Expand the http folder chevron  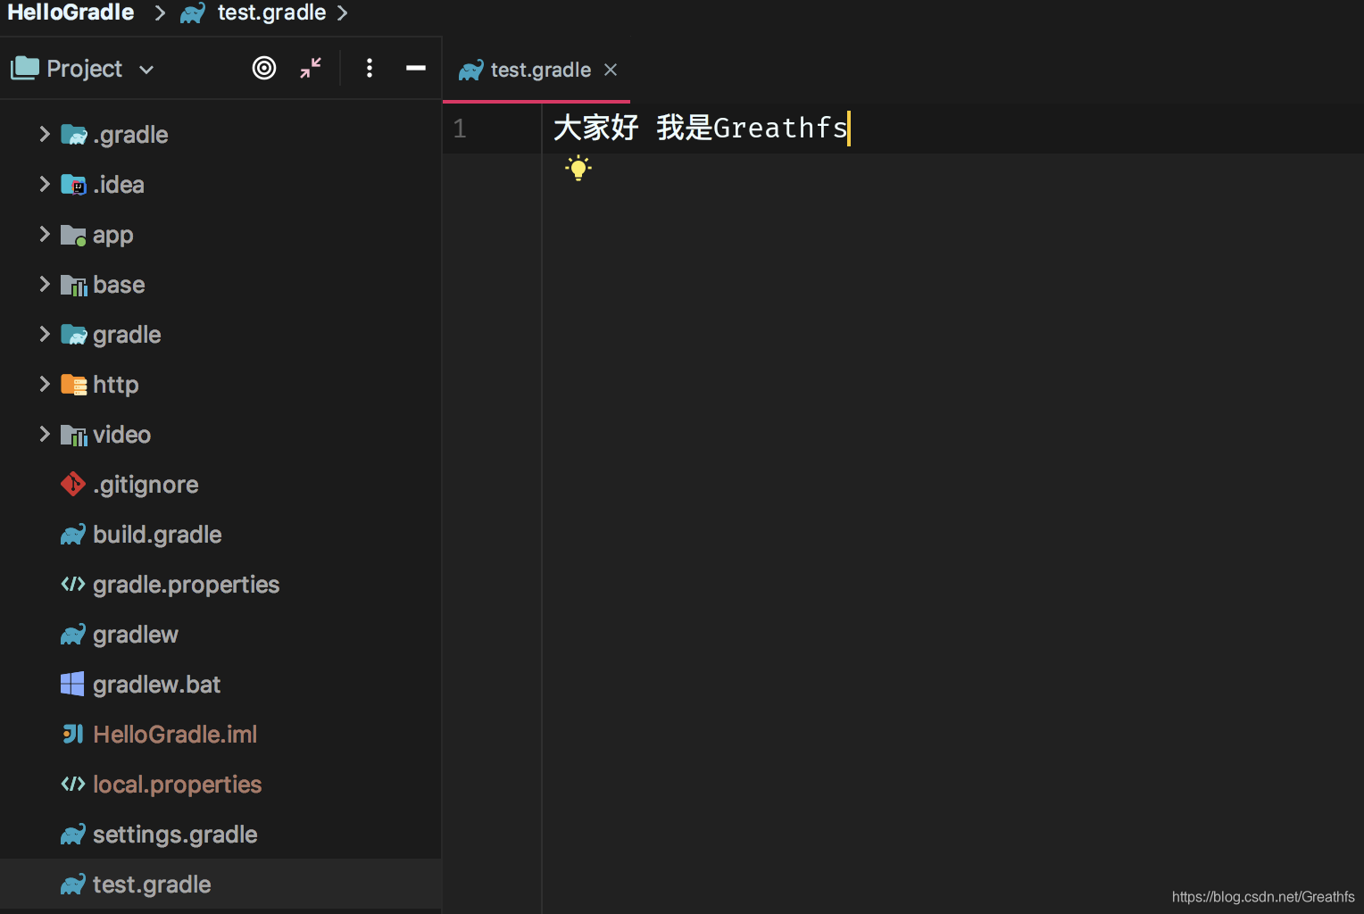(x=44, y=384)
